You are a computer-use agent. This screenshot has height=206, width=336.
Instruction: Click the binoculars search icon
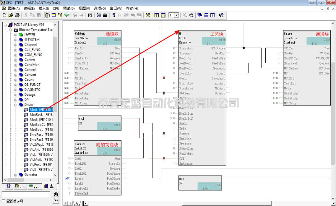coord(56,194)
